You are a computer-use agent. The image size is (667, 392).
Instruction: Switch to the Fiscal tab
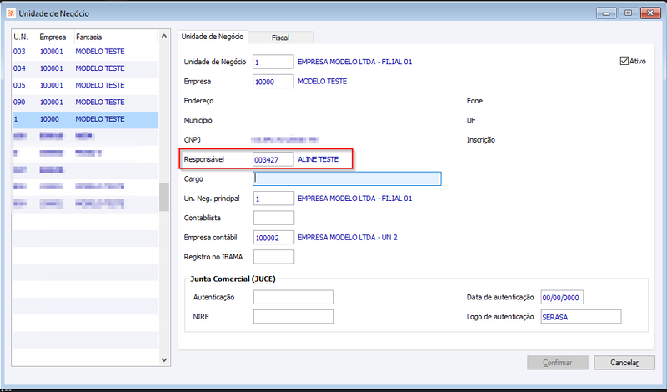(280, 38)
